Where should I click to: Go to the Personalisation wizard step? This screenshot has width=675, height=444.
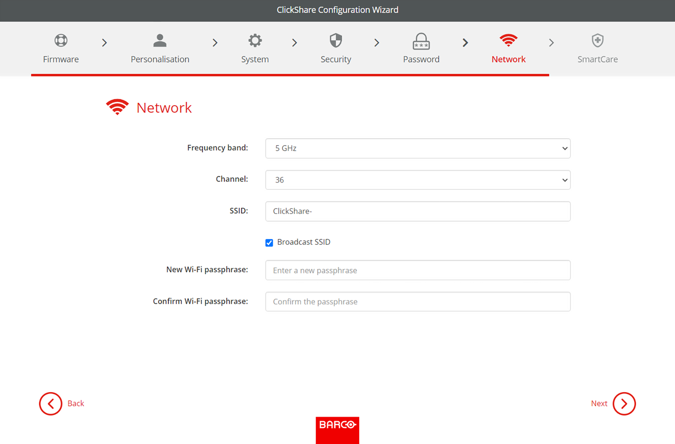point(160,59)
